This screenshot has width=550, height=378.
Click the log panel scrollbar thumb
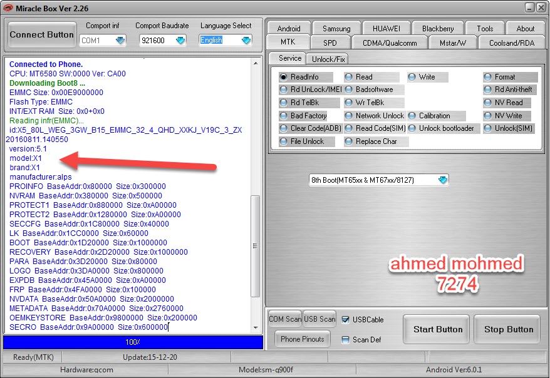point(256,246)
